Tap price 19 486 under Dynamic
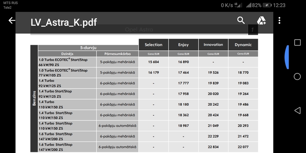This screenshot has height=153, width=306. 243,104
